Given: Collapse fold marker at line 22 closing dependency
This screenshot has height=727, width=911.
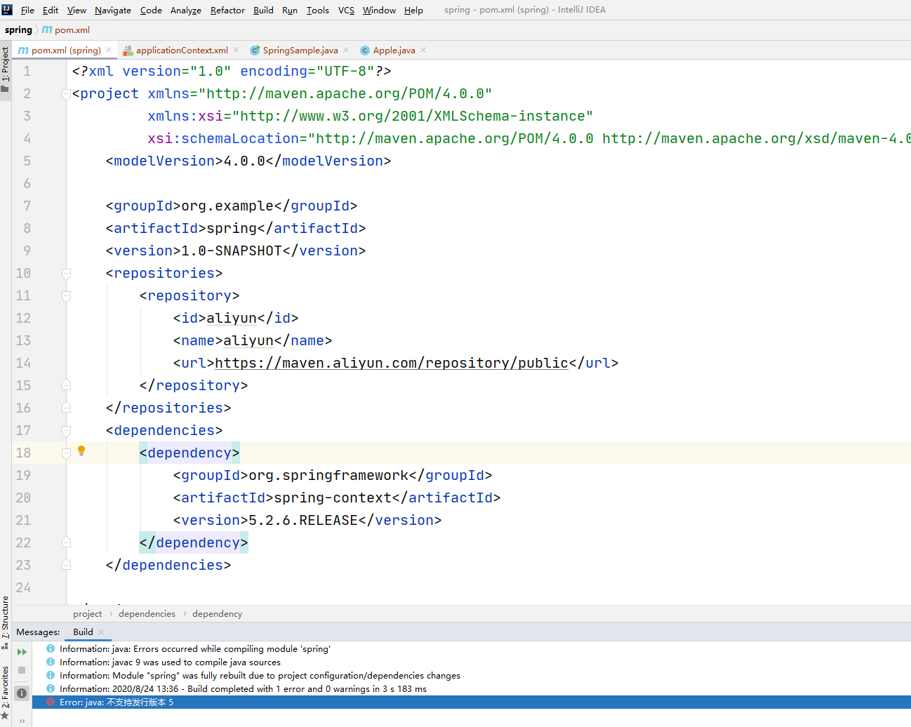Looking at the screenshot, I should pos(66,542).
